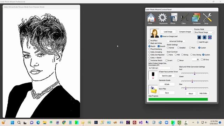Open FileZilla from the taskbar

coord(134,122)
